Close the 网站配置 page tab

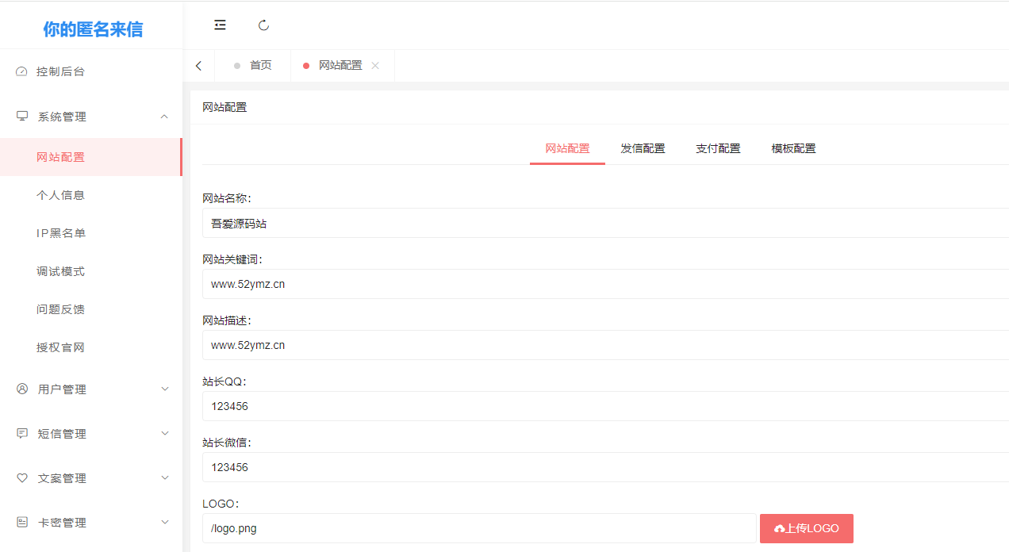tap(376, 66)
